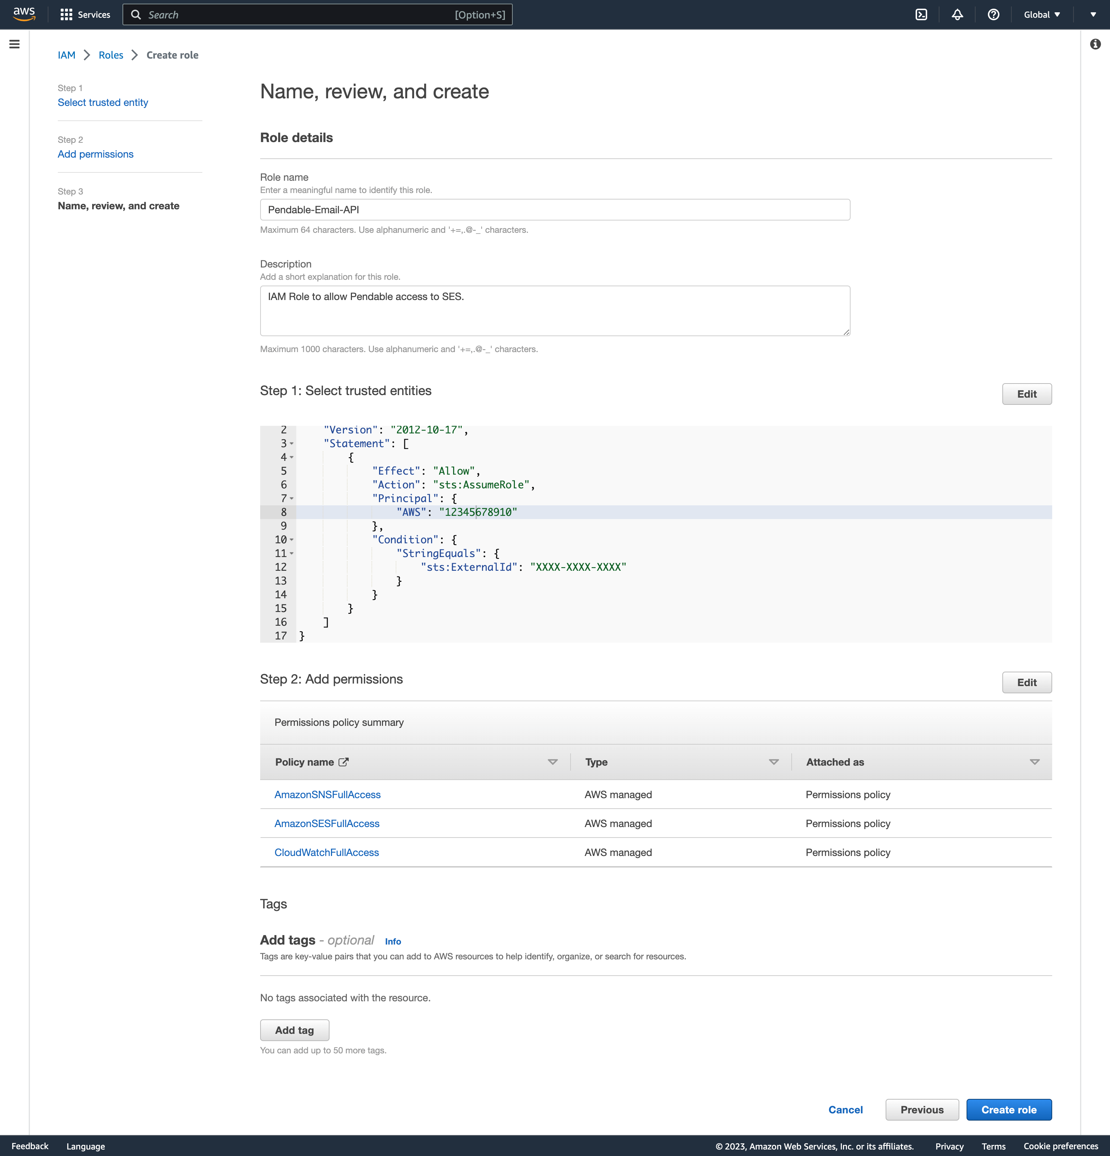The width and height of the screenshot is (1110, 1156).
Task: Open the Terms footer link
Action: click(993, 1146)
